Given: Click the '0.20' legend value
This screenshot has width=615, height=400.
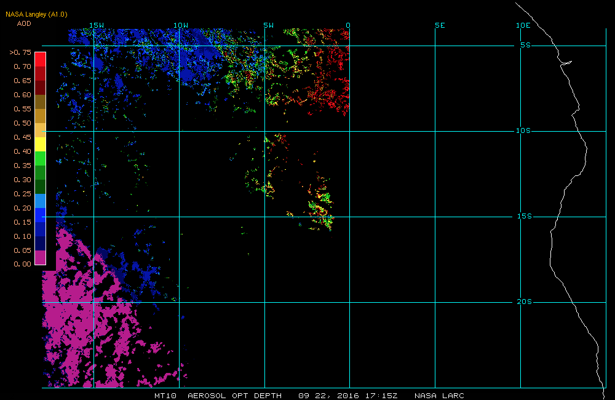Looking at the screenshot, I should coord(22,207).
